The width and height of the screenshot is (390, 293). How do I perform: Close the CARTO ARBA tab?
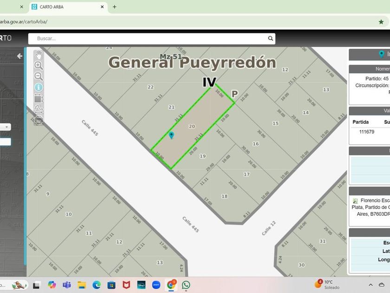click(x=102, y=7)
